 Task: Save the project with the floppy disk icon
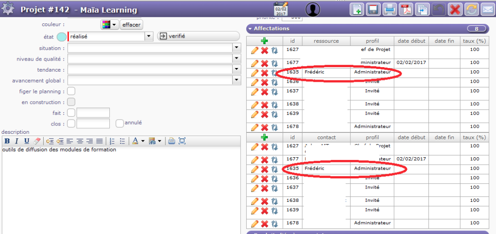(373, 10)
